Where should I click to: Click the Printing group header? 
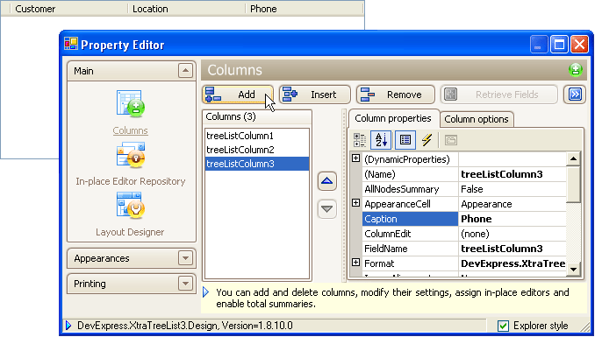click(x=132, y=284)
